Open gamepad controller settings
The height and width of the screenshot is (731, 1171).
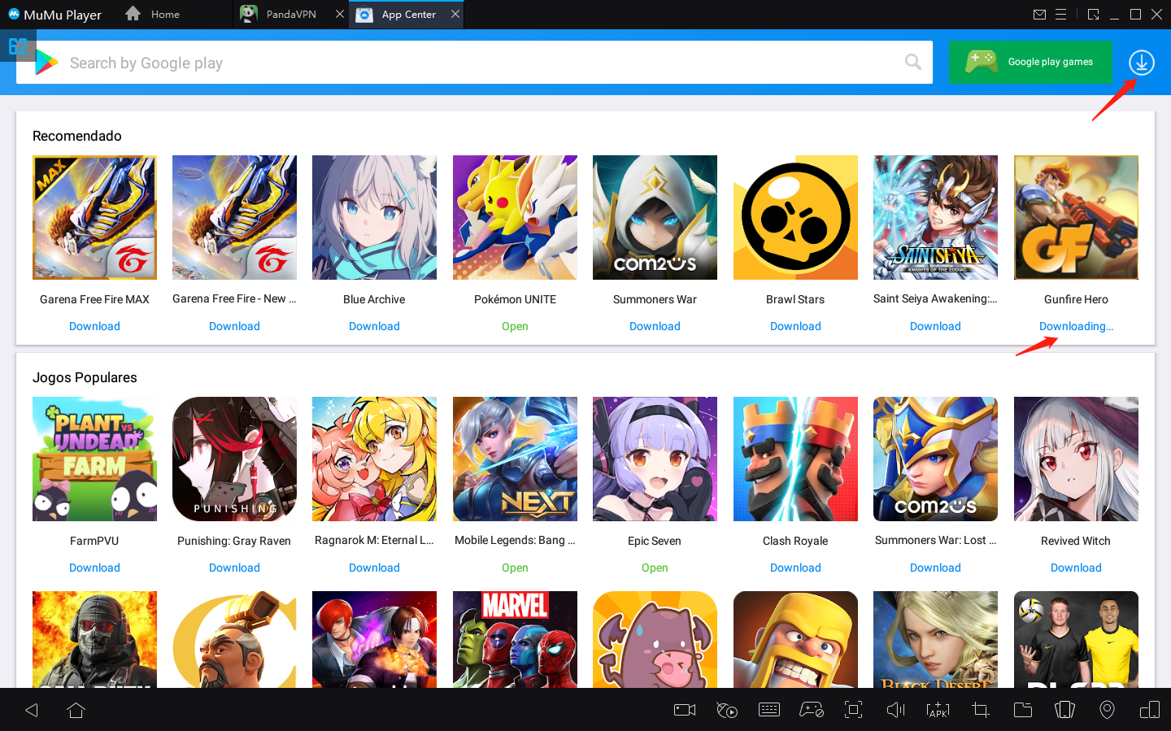[812, 709]
